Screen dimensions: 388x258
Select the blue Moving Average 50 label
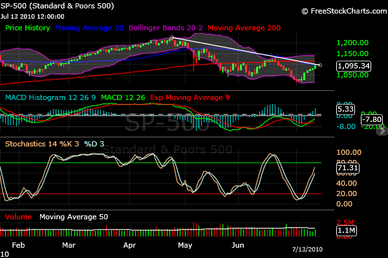[89, 28]
